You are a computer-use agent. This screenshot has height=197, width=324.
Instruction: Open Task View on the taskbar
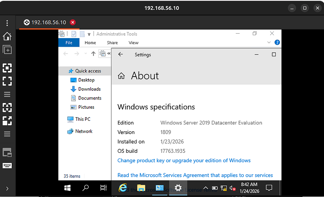tap(103, 188)
